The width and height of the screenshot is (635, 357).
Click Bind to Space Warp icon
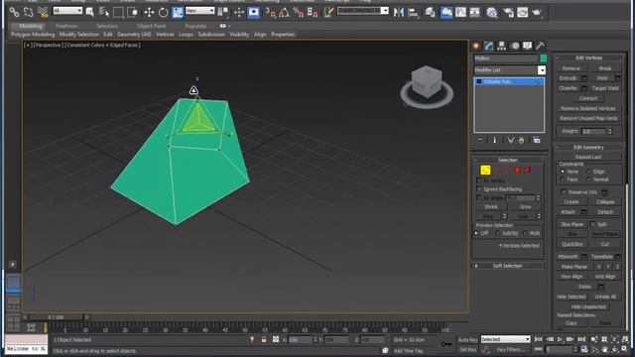click(43, 12)
